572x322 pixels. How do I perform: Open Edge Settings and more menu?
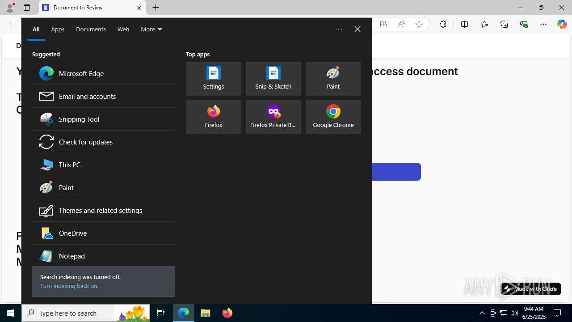(543, 24)
